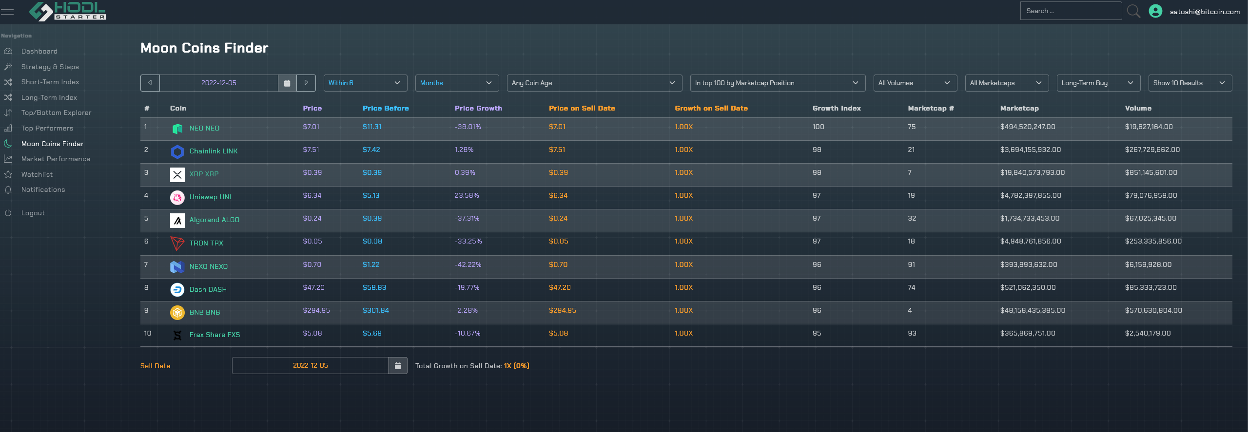The image size is (1248, 432).
Task: Click the BNB coin logo icon
Action: coord(177,312)
